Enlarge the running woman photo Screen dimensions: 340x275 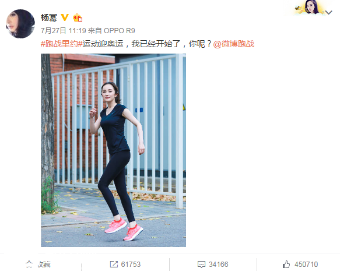(x=113, y=150)
